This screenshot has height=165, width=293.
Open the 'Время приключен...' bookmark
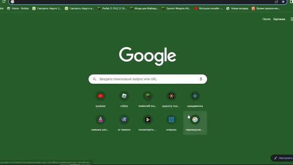point(266,8)
